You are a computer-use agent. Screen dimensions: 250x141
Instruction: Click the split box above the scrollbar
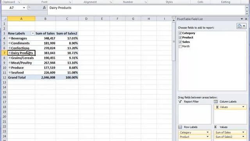pyautogui.click(x=173, y=17)
